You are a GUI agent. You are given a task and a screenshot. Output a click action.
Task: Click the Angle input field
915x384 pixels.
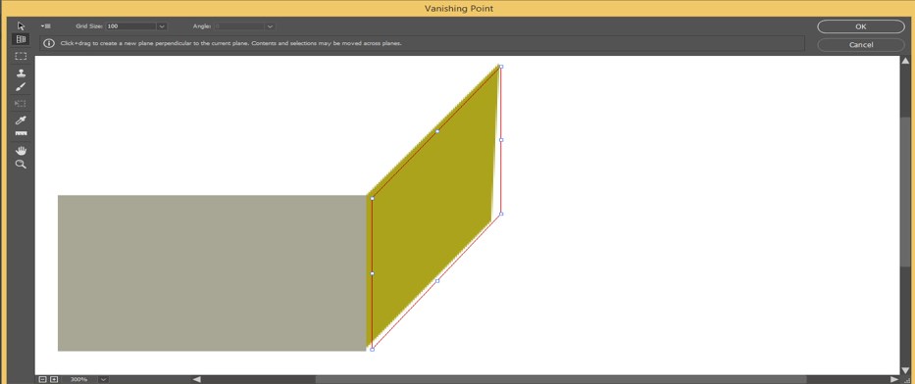[239, 26]
